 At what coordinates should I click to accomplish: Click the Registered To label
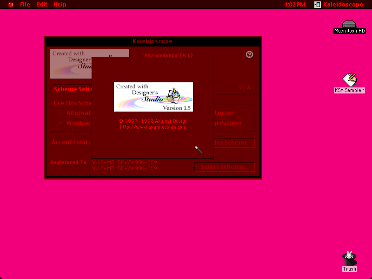(x=69, y=162)
